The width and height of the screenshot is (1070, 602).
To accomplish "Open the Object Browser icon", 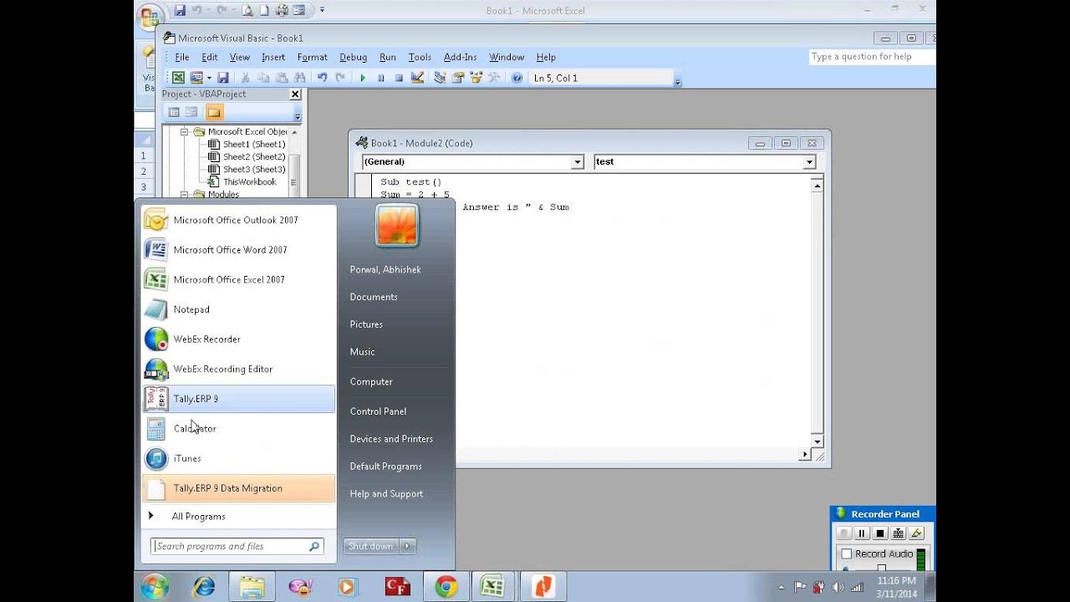I will 476,78.
